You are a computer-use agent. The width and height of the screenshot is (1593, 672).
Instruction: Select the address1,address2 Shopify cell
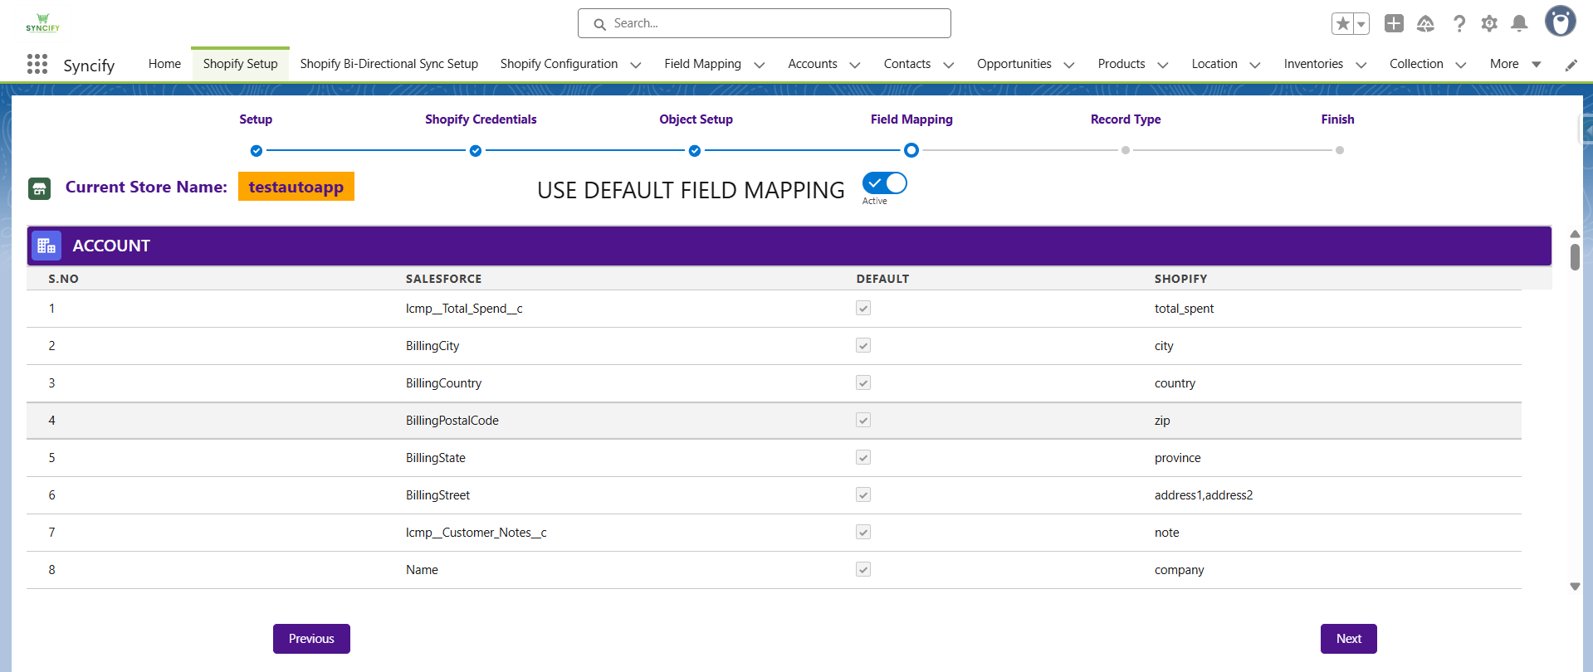click(1204, 495)
